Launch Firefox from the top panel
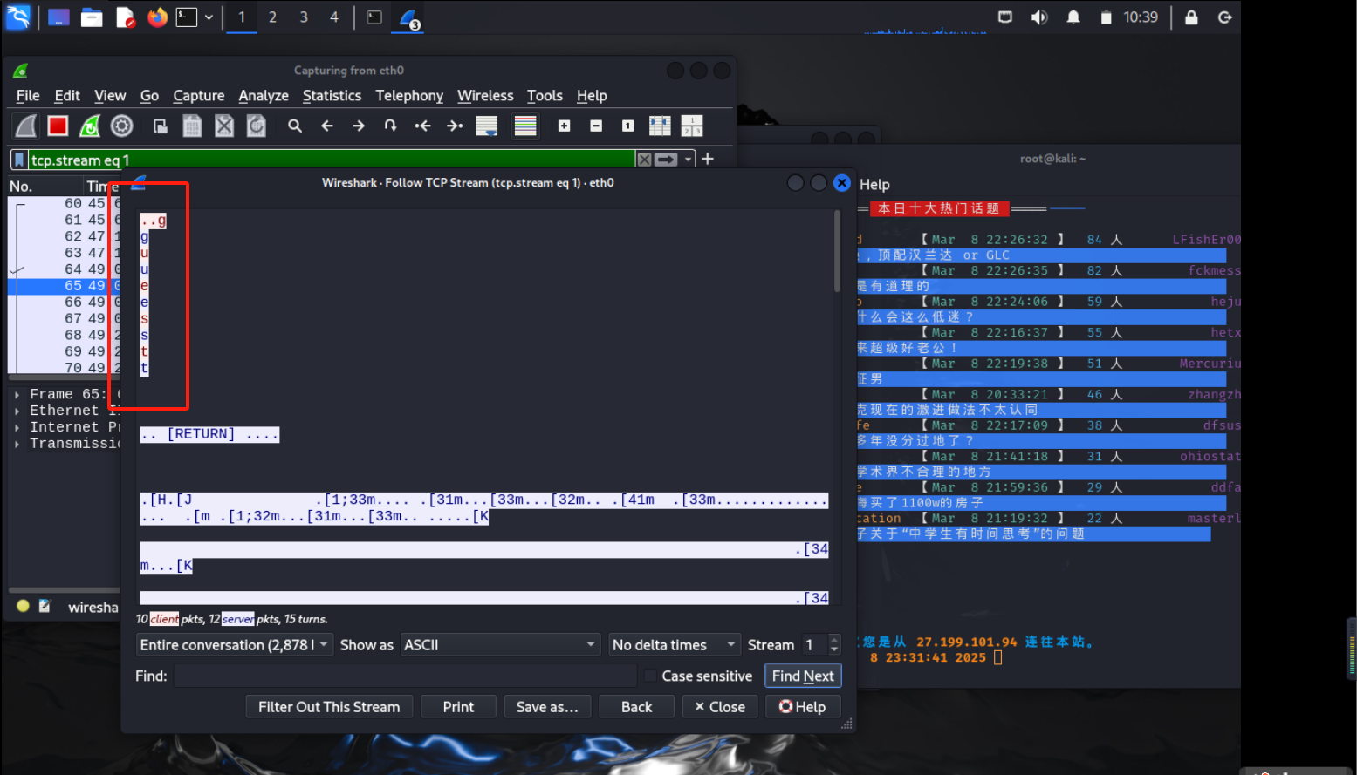The width and height of the screenshot is (1357, 775). click(x=157, y=17)
